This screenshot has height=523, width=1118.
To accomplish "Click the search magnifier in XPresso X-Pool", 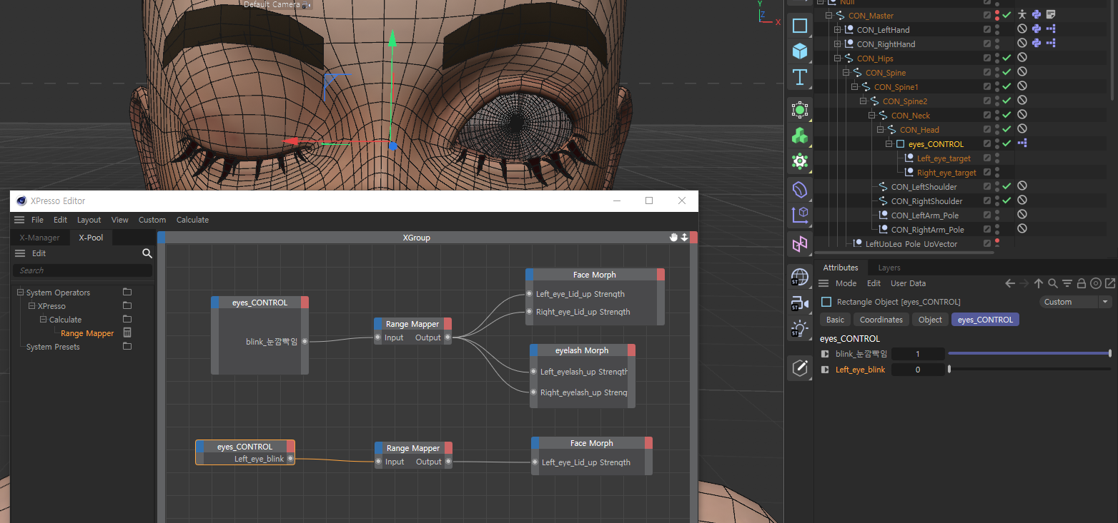I will coord(147,253).
